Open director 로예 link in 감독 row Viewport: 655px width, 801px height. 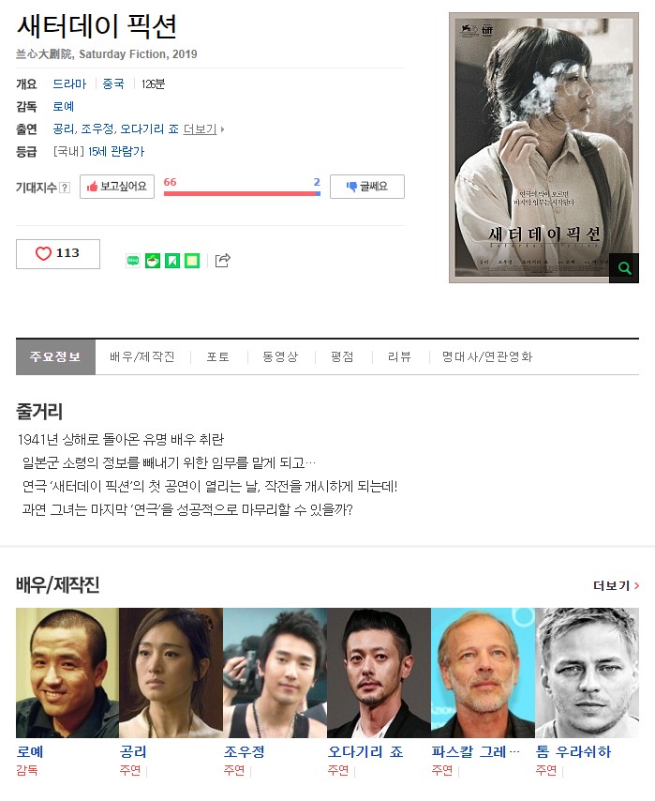[x=64, y=106]
